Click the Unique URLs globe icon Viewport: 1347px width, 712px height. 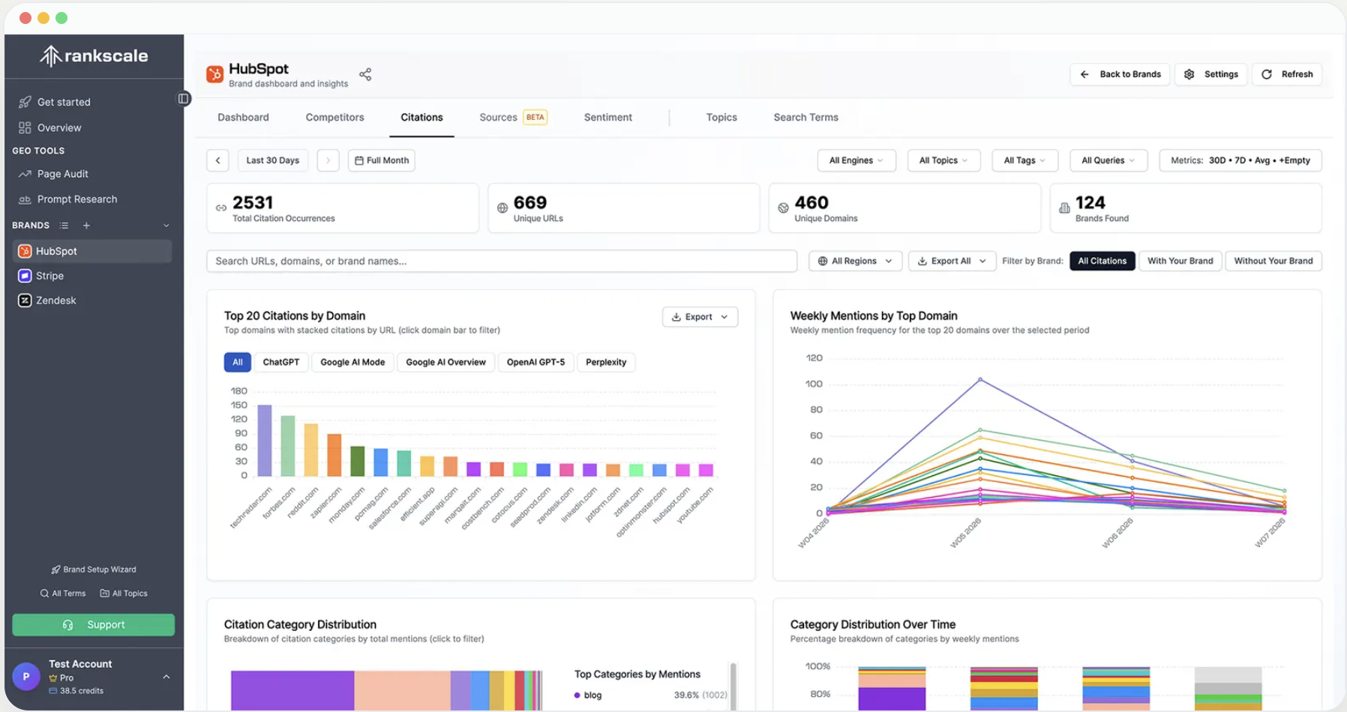click(x=502, y=208)
